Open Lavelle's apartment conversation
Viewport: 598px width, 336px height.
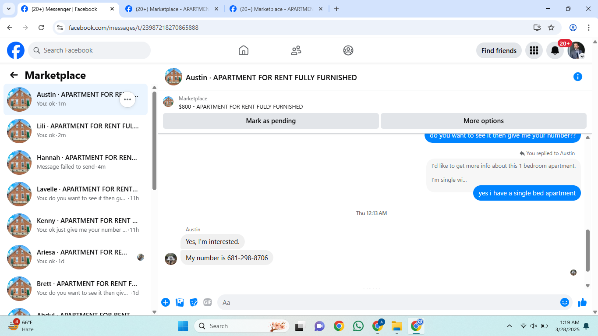click(76, 194)
